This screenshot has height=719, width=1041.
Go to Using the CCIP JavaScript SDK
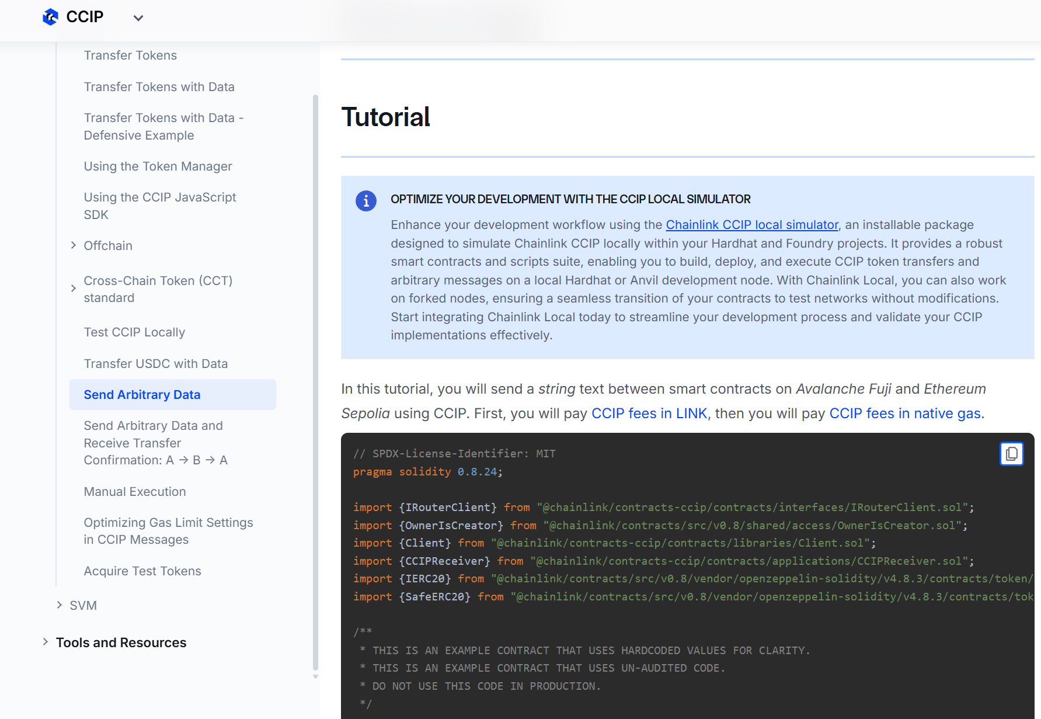click(160, 206)
